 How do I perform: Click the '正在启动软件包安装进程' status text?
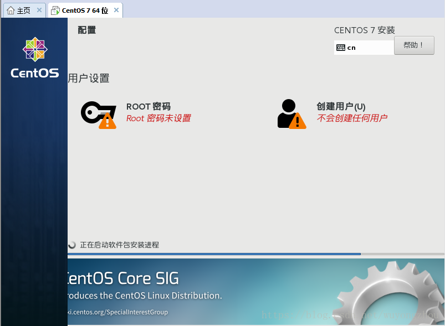click(120, 245)
